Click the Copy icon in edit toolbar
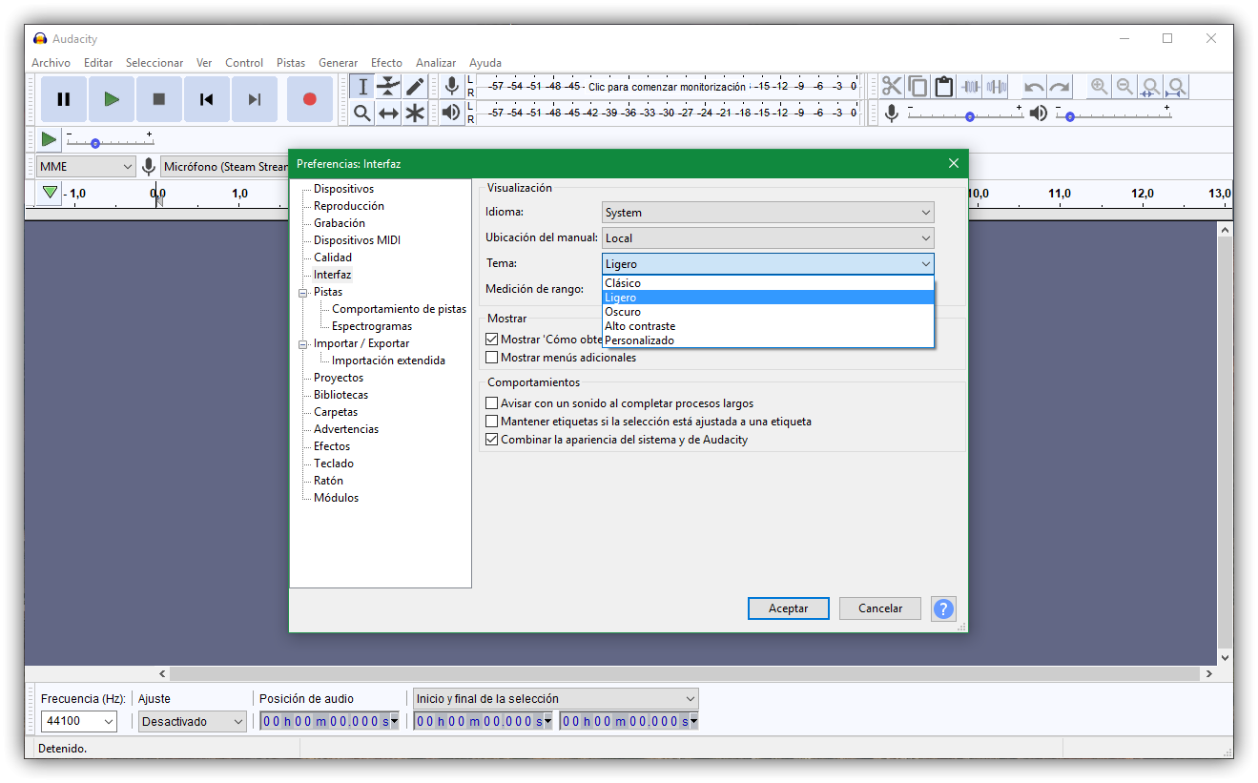This screenshot has height=783, width=1258. pos(918,87)
